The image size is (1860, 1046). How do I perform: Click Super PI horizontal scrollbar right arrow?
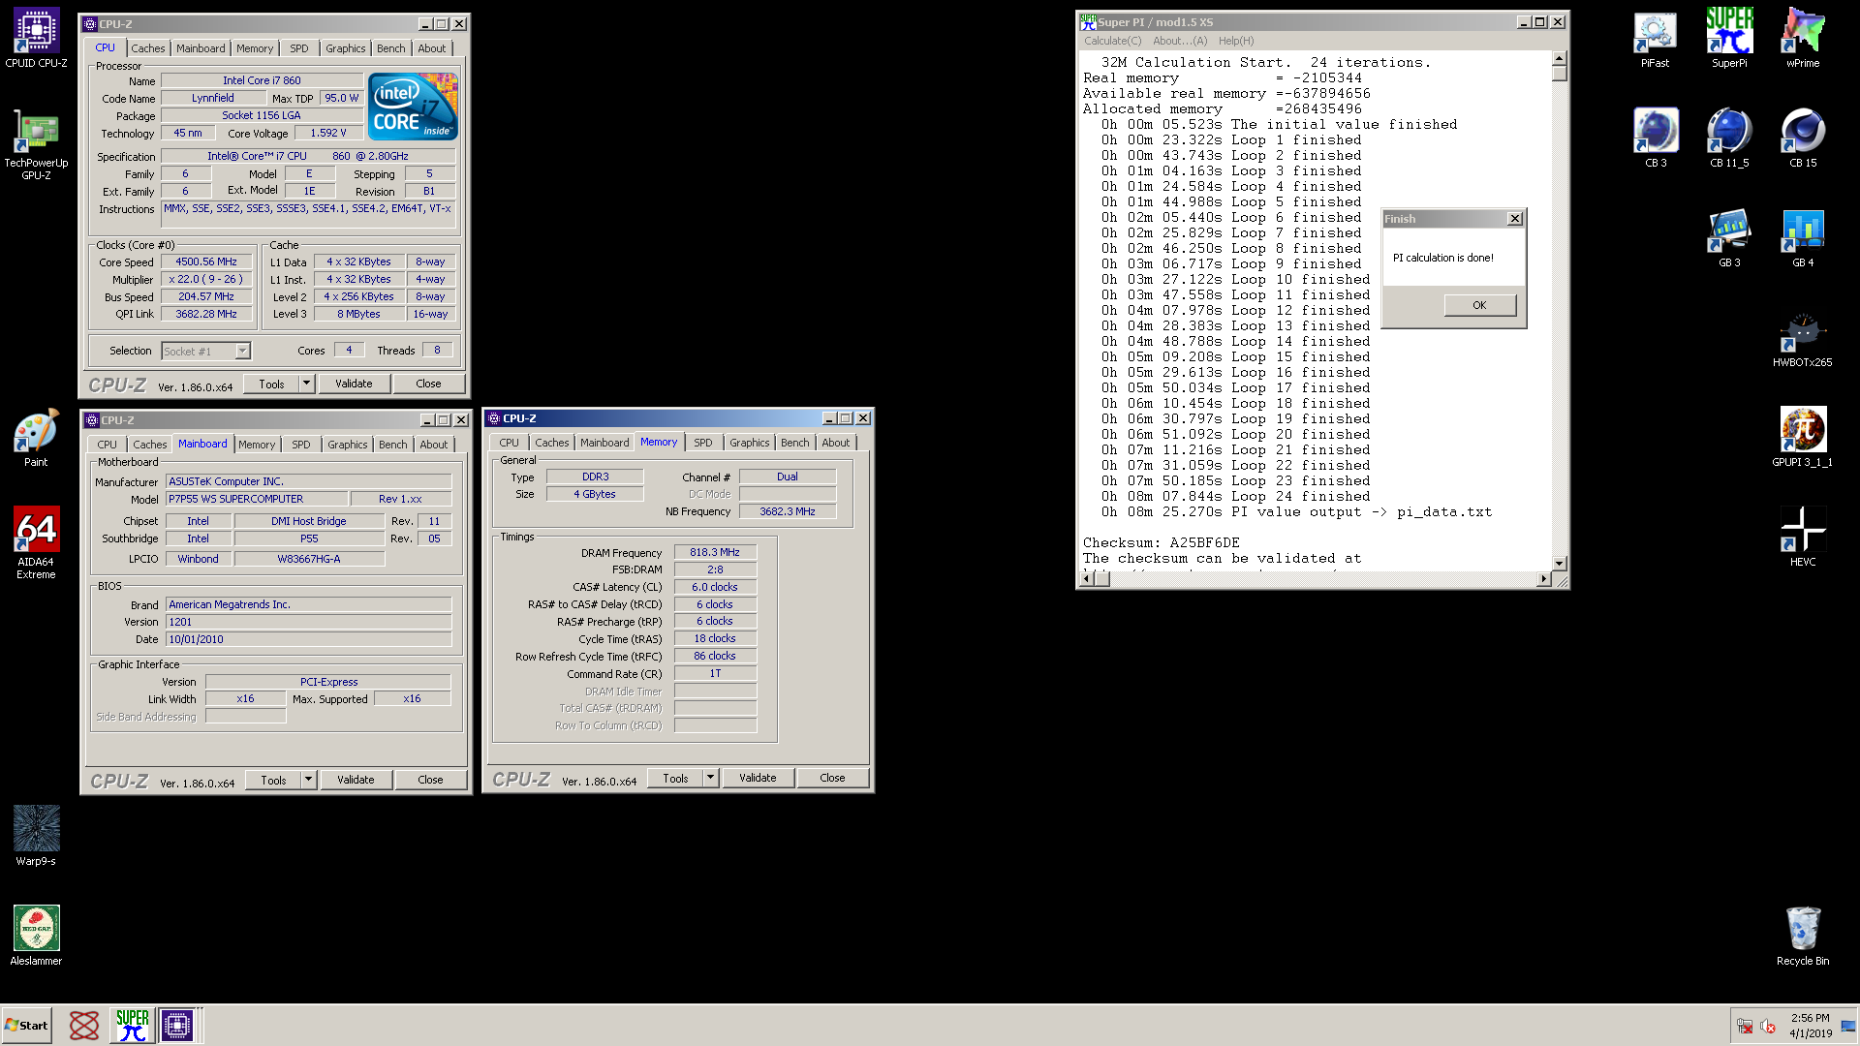(1543, 579)
